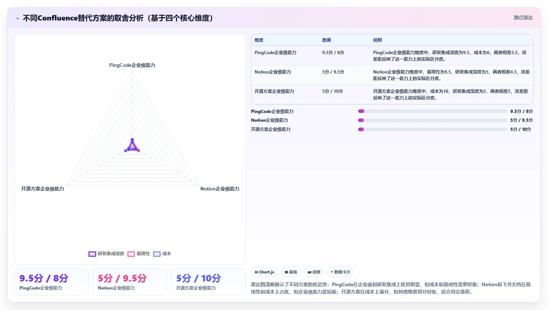
Task: Click the 开源方案企业级能力 radar axis label
Action: [43, 189]
